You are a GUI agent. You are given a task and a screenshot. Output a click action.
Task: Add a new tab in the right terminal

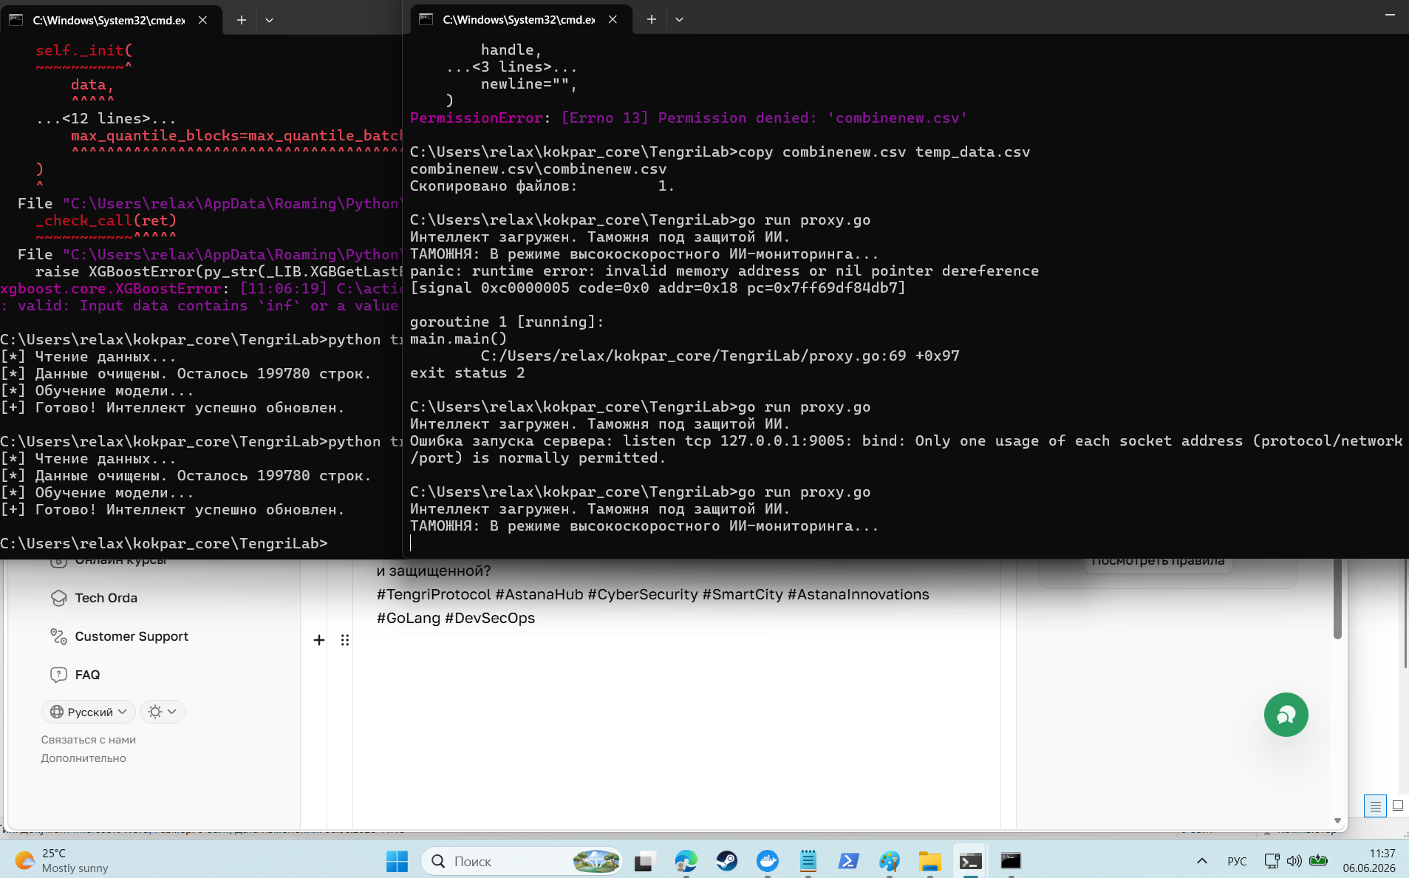pos(652,19)
